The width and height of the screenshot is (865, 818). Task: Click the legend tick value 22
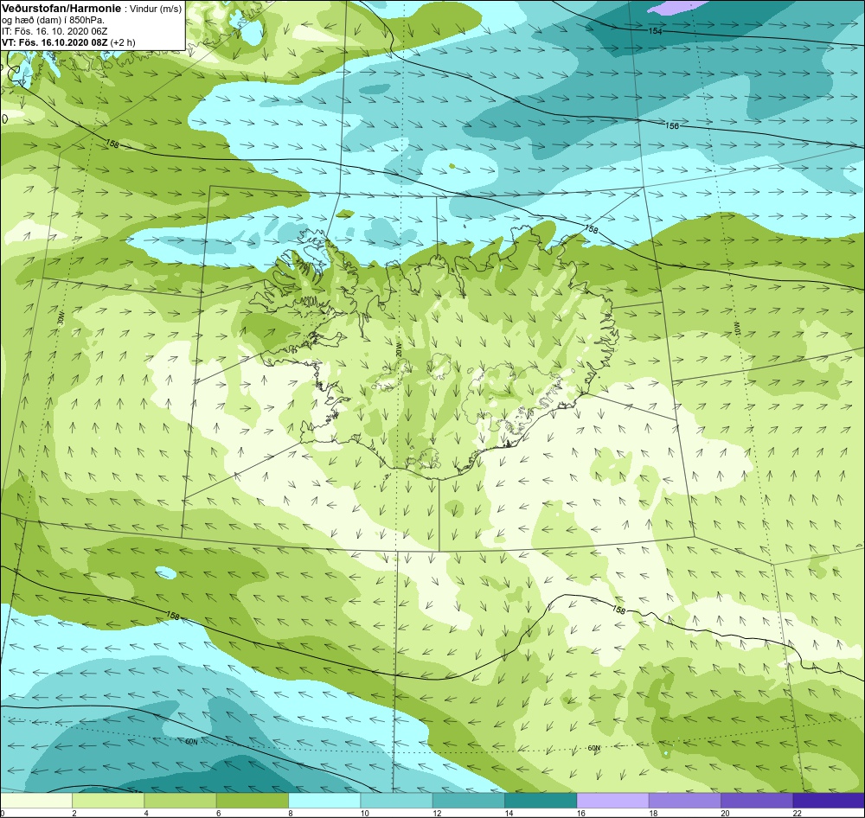(x=797, y=813)
